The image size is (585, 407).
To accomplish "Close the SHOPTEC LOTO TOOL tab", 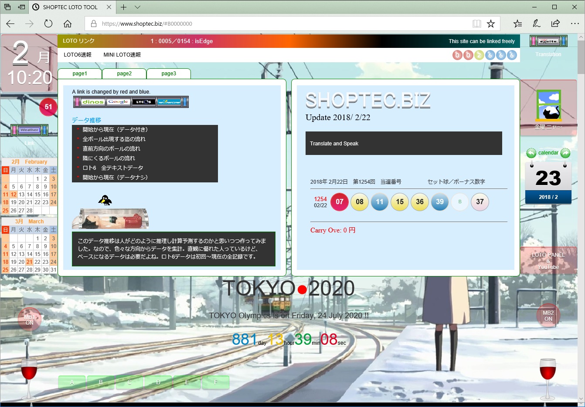I will pyautogui.click(x=109, y=7).
